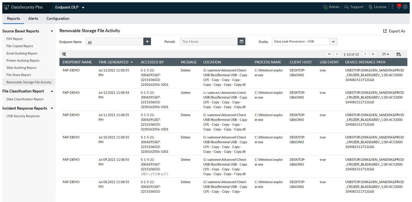Click the Periods 'This Month' field
The image size is (412, 202).
coord(209,41)
